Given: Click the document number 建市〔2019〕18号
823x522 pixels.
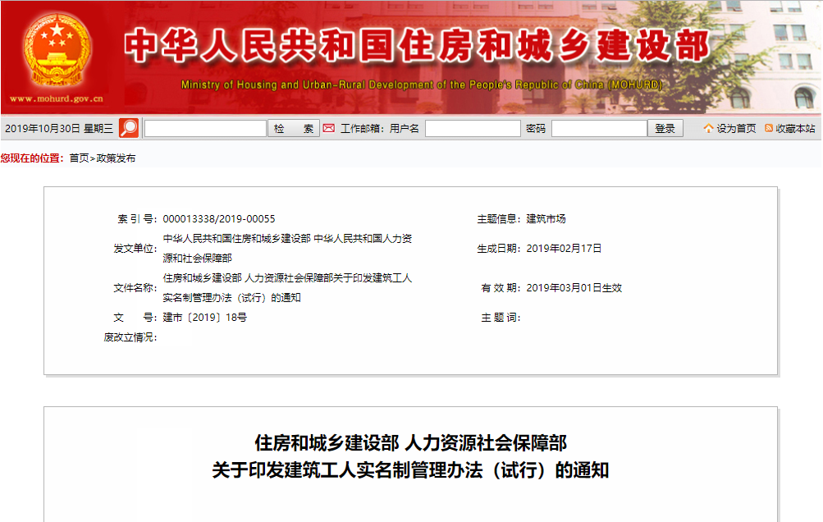Looking at the screenshot, I should 204,318.
